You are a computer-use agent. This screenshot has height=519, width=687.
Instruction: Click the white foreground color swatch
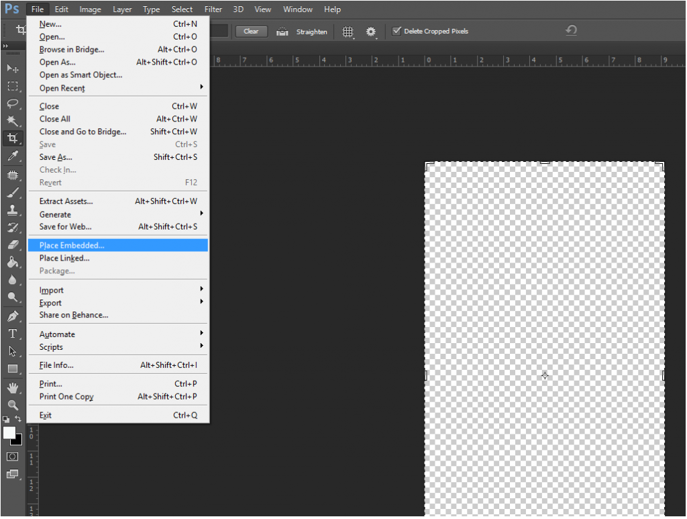point(9,433)
